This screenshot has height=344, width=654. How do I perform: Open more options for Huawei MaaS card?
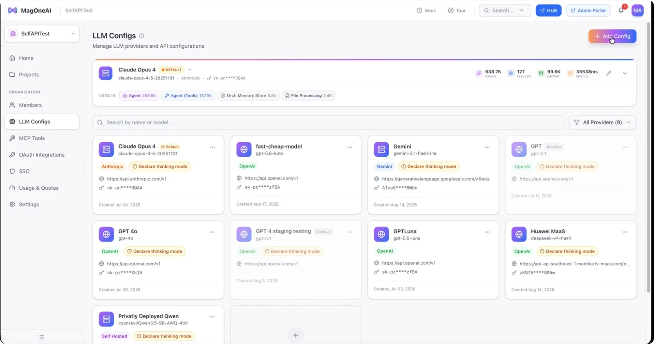coord(625,232)
